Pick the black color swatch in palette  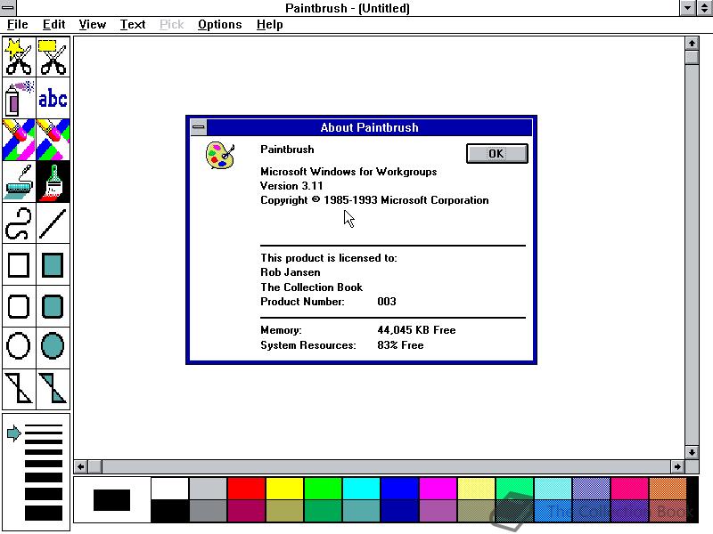169,511
